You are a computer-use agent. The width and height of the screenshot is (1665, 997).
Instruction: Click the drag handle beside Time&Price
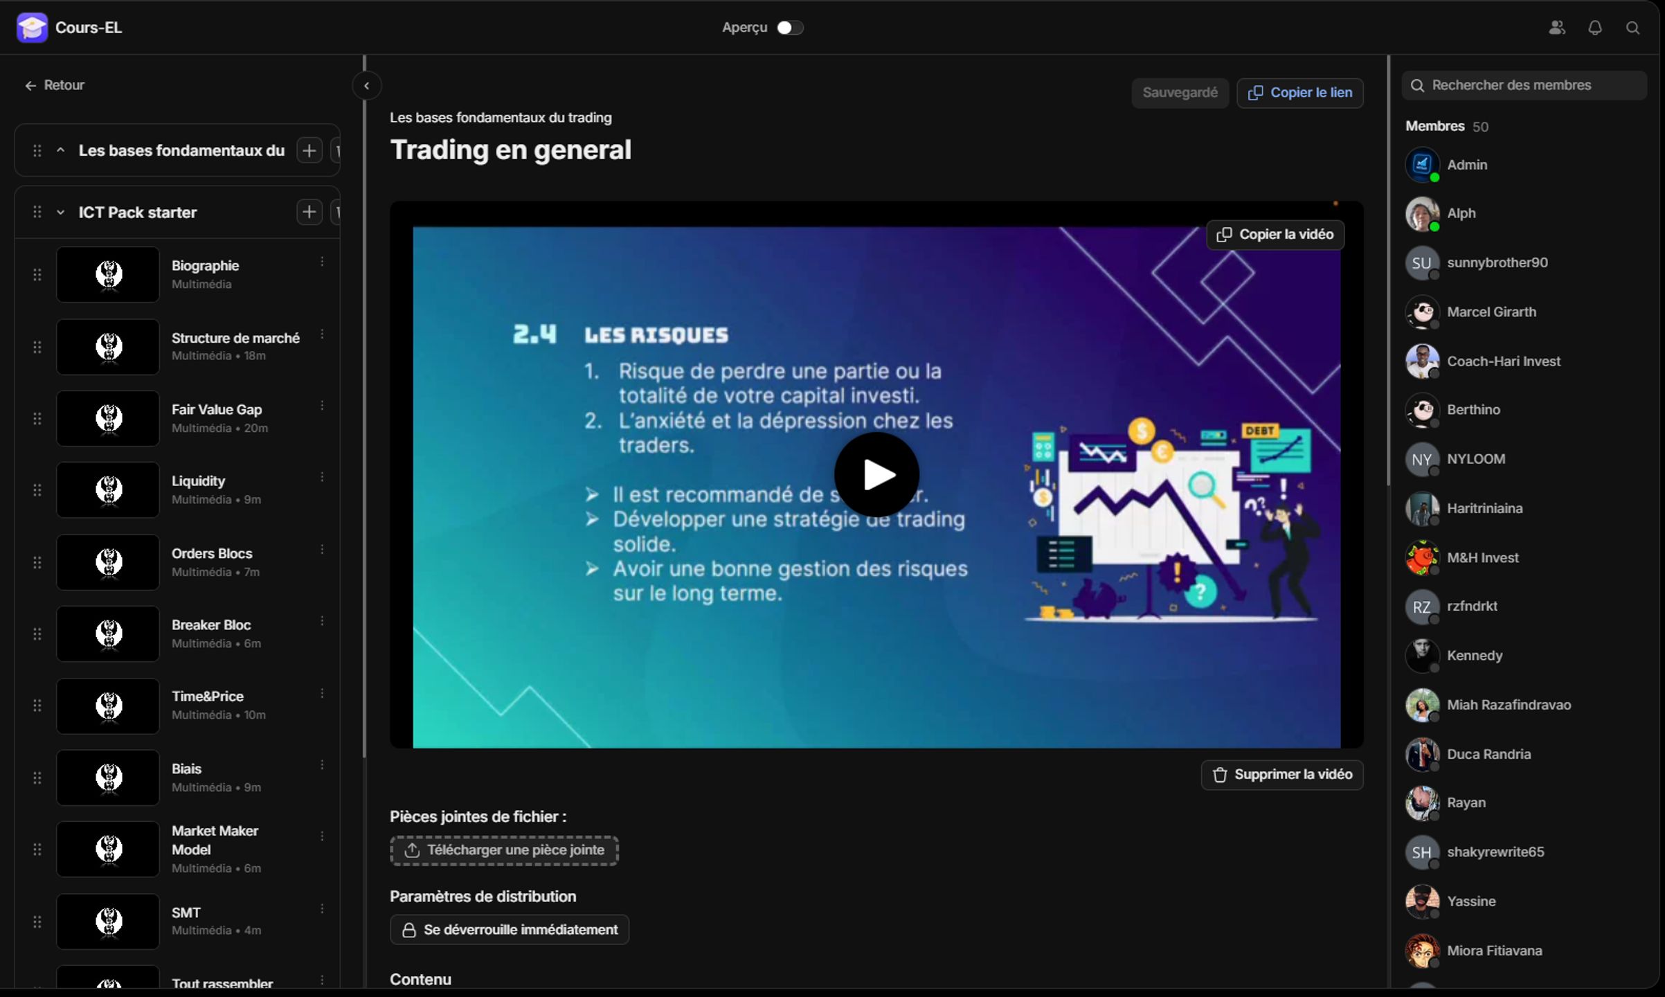(37, 706)
